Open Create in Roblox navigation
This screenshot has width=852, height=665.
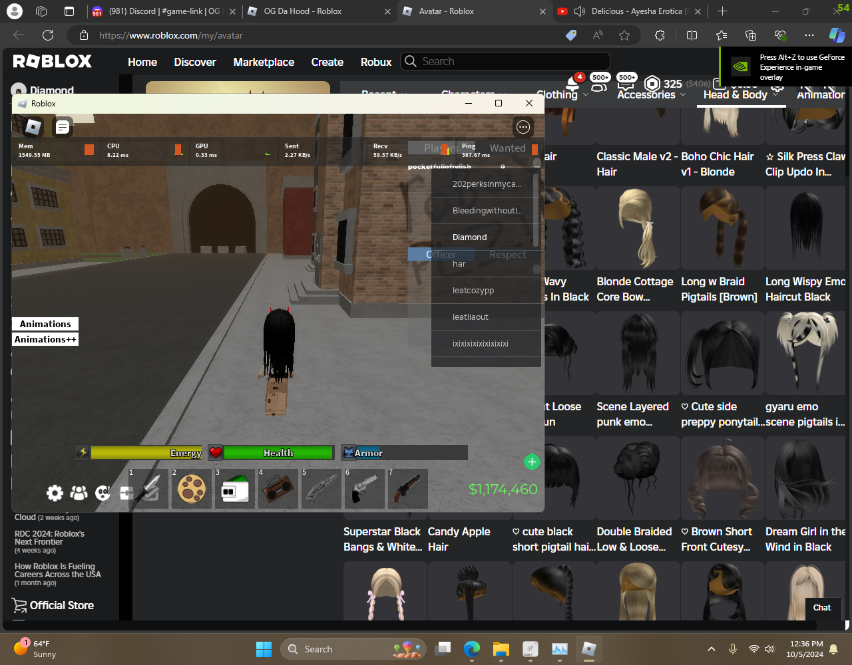[327, 62]
